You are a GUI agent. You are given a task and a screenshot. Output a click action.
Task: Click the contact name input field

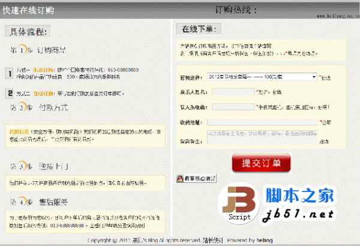[233, 92]
